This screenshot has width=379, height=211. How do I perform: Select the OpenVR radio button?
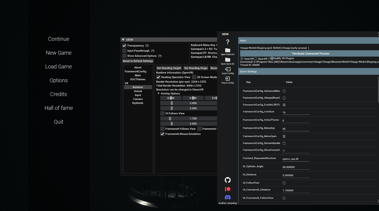click(x=242, y=59)
